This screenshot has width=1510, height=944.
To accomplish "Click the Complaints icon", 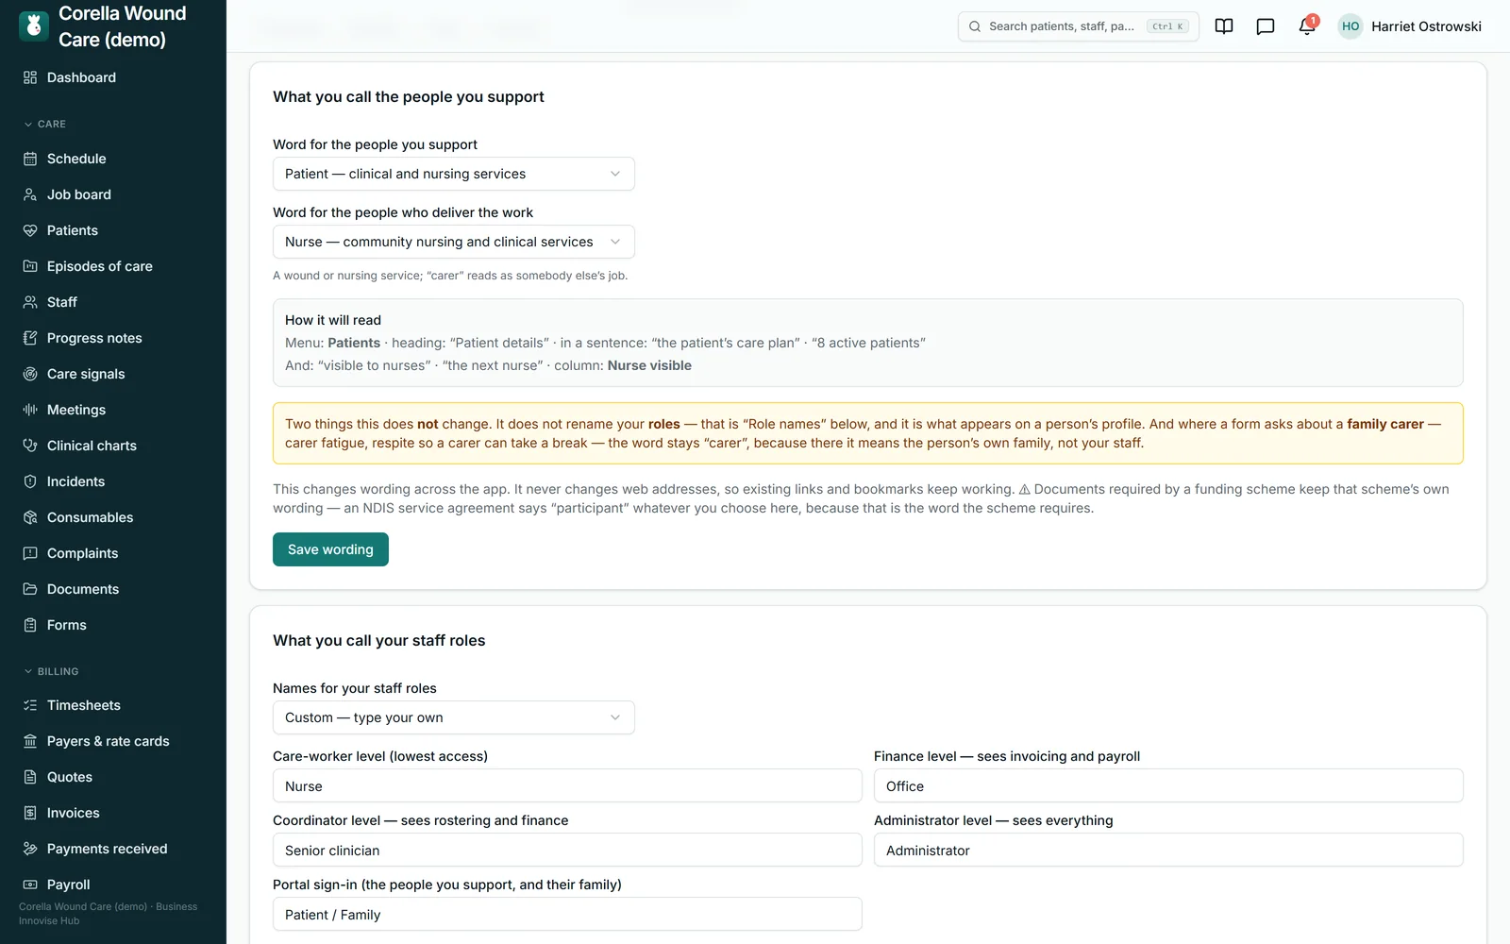I will point(30,553).
